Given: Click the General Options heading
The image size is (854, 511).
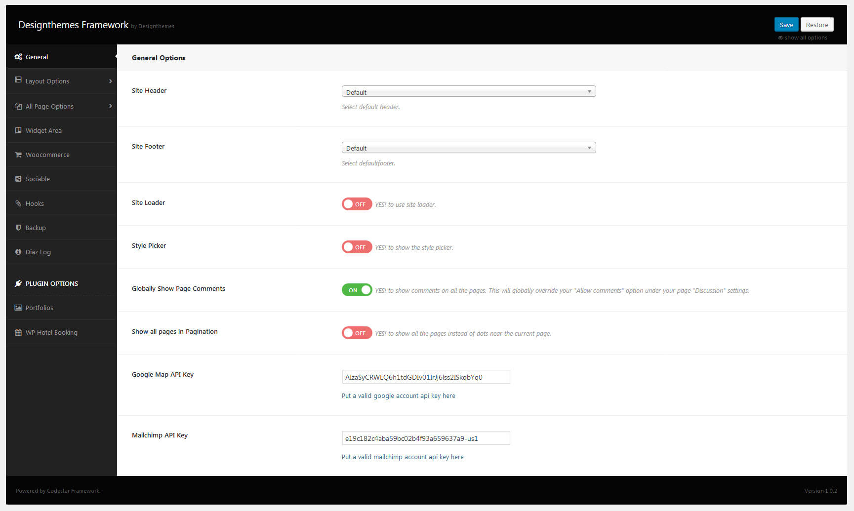Looking at the screenshot, I should [x=159, y=58].
